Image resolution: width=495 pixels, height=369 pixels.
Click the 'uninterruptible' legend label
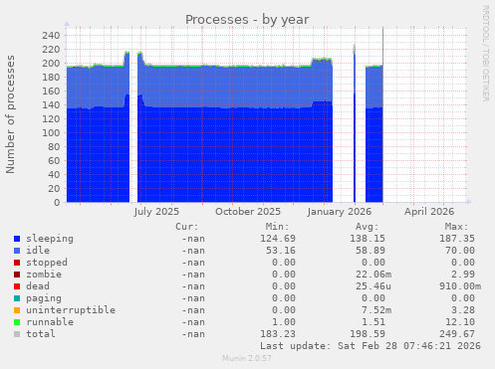71,310
